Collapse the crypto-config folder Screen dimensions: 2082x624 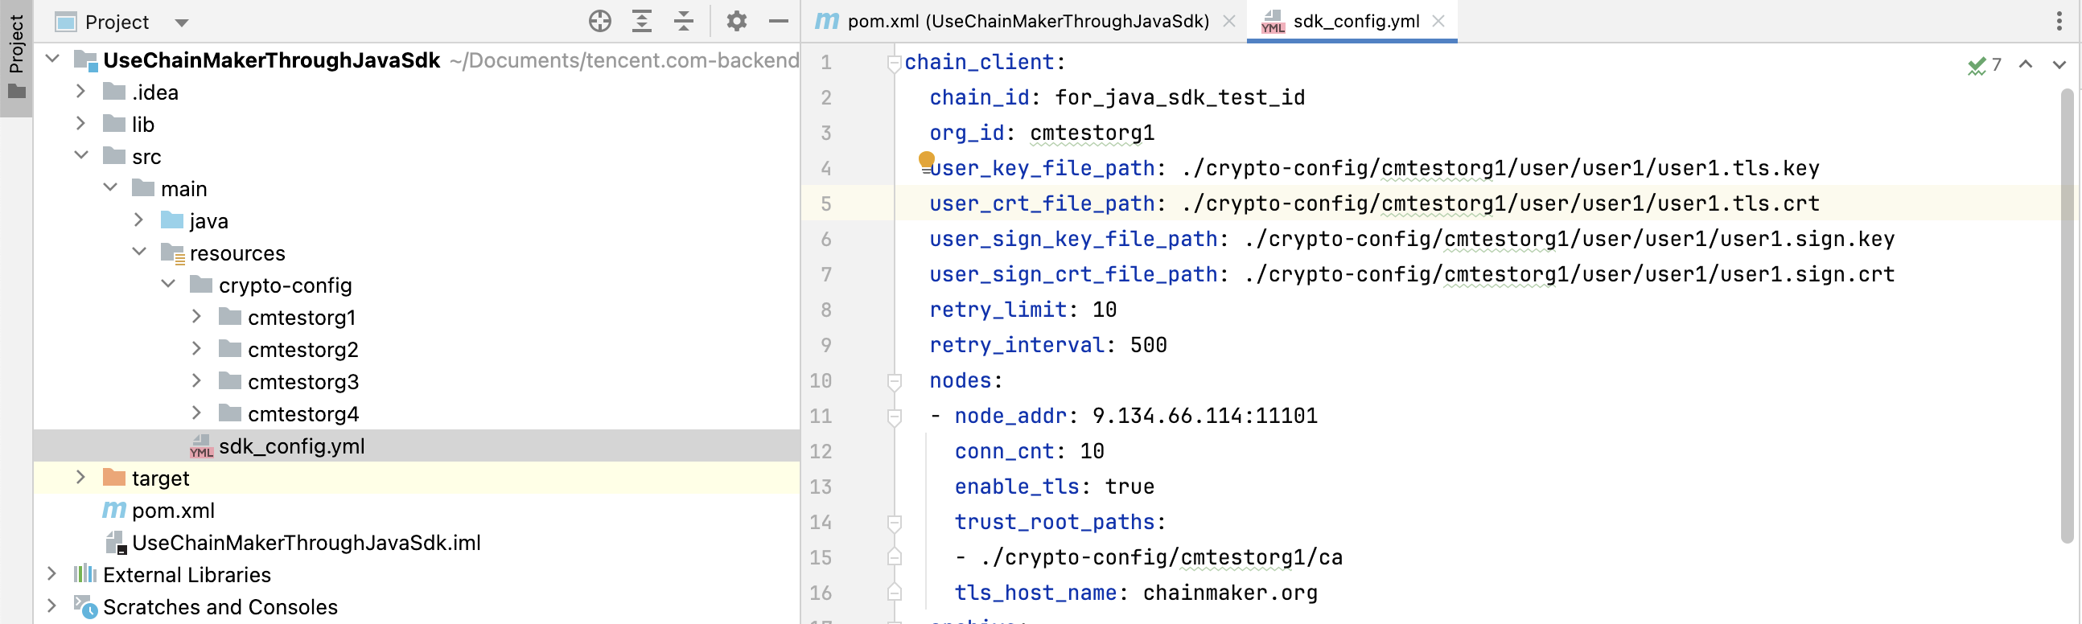coord(168,285)
